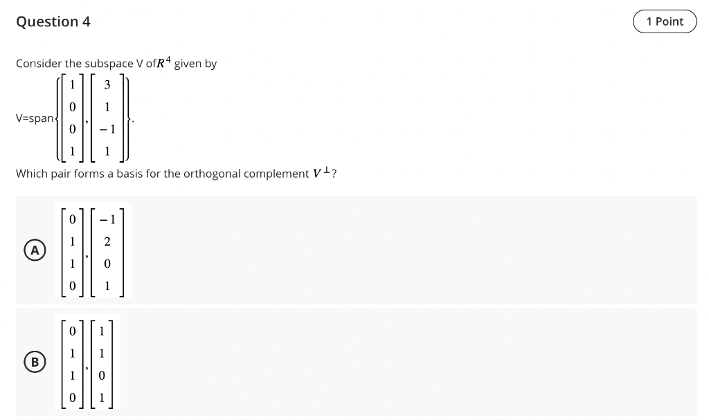Click the circled B option marker
Image resolution: width=709 pixels, height=420 pixels.
33,362
